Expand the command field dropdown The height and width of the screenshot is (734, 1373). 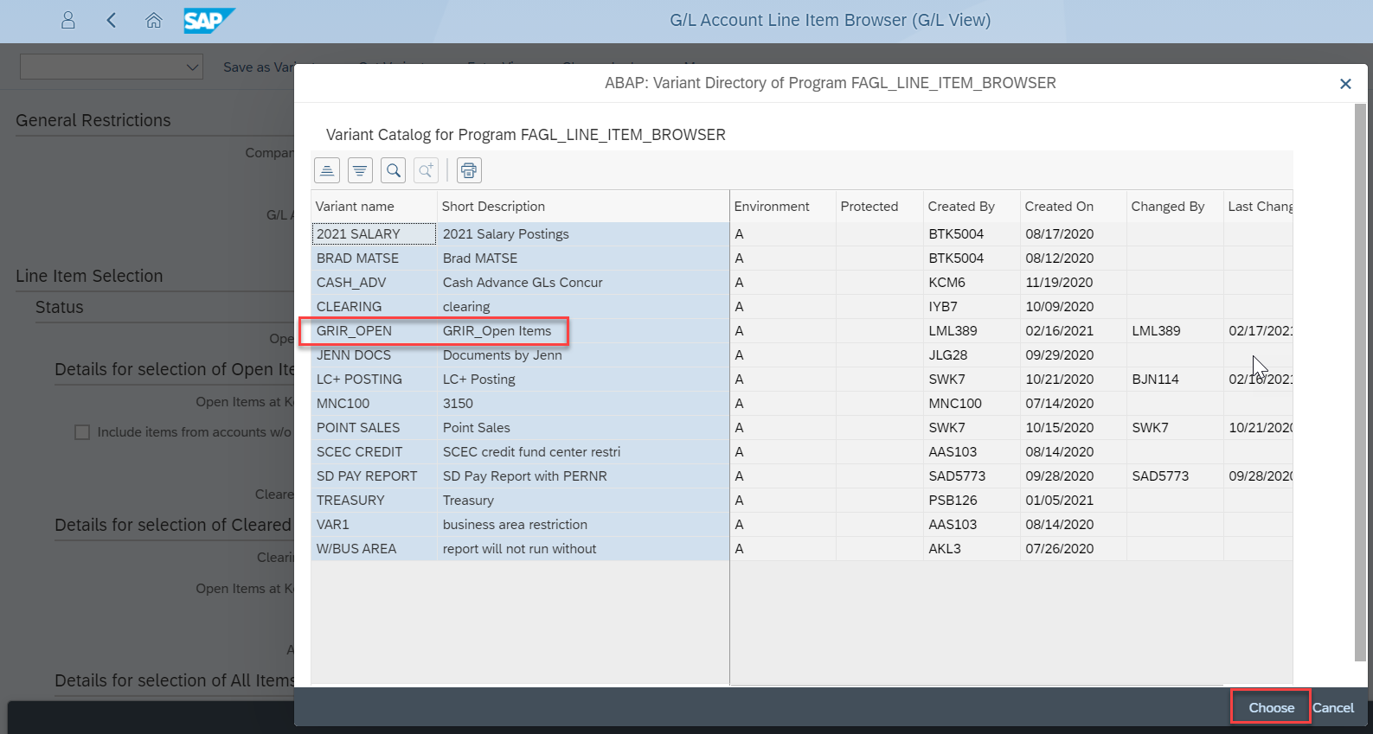point(192,67)
